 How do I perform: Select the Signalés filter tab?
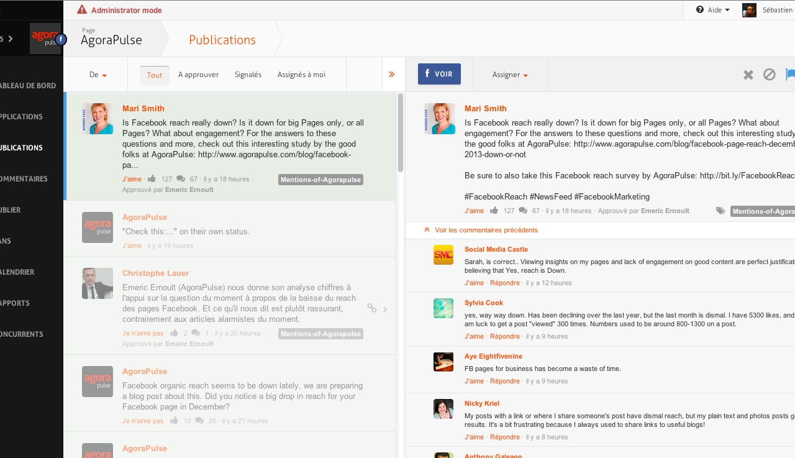[248, 75]
